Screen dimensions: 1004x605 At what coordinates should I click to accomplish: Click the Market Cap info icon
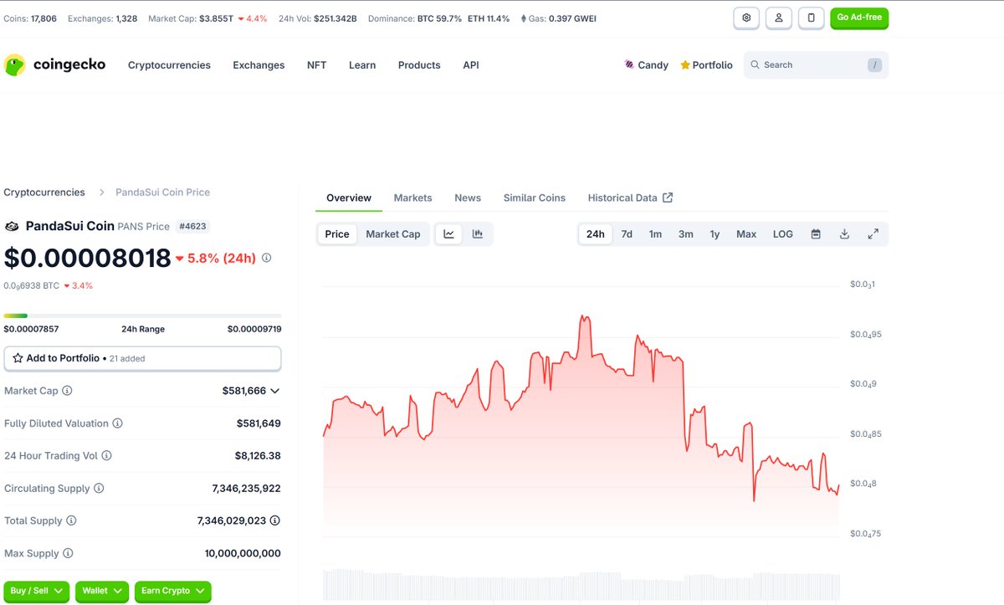[x=67, y=391]
